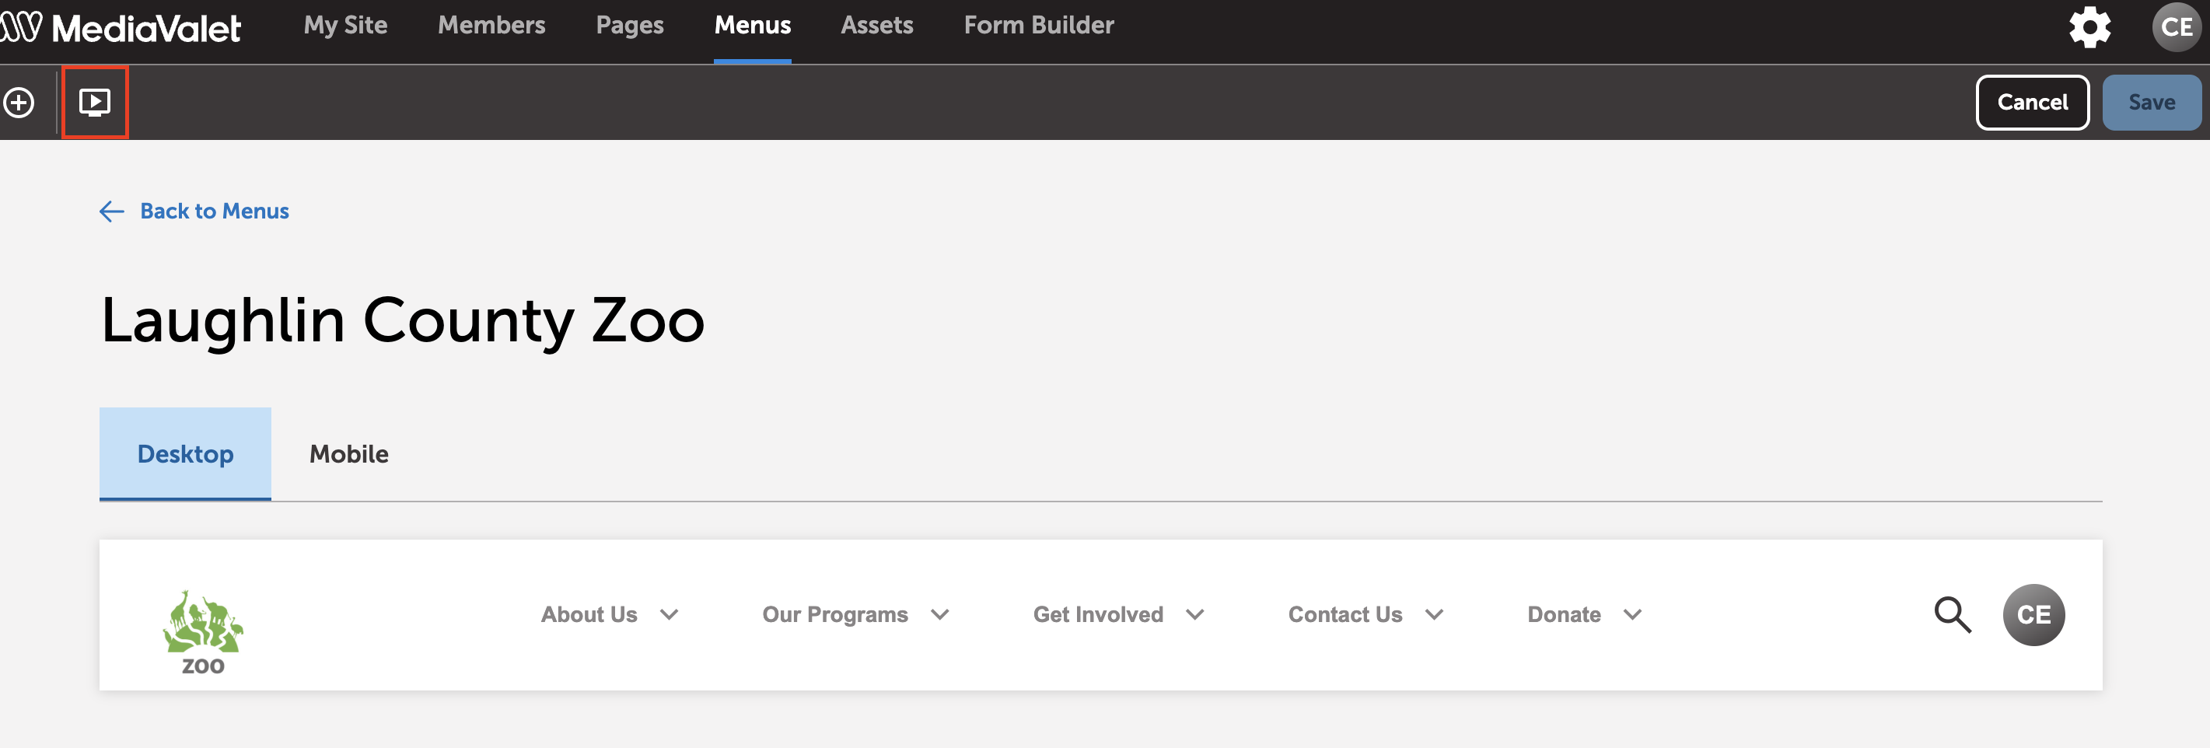The image size is (2210, 748).
Task: Expand the About Us dropdown chevron
Action: [670, 614]
